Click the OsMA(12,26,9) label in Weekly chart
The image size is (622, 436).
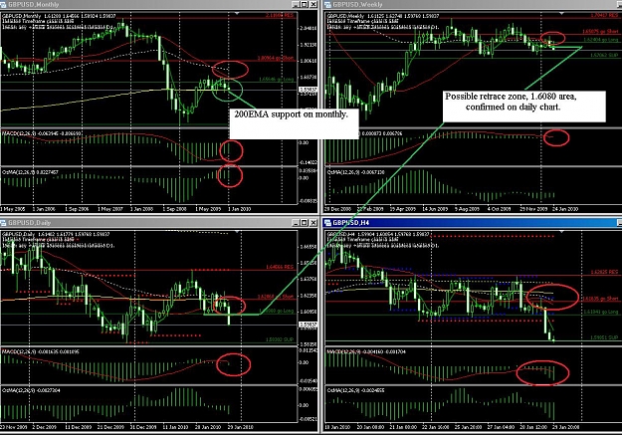[x=355, y=172]
